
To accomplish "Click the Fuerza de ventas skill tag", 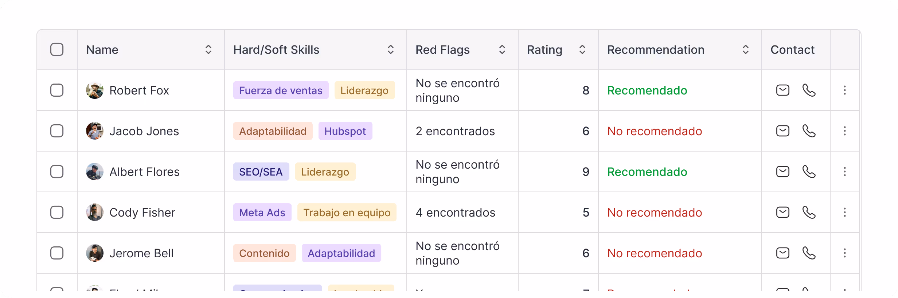I will [x=281, y=90].
